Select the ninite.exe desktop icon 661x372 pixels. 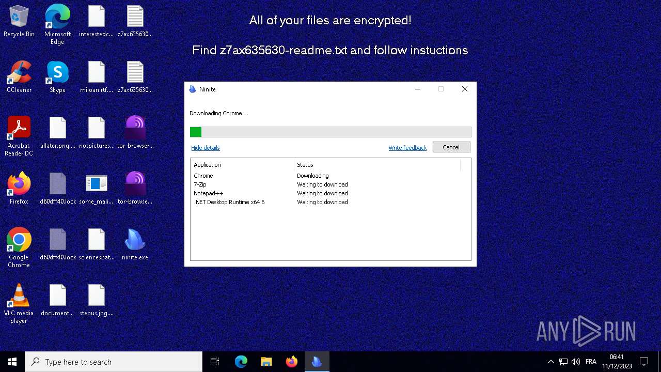(135, 245)
